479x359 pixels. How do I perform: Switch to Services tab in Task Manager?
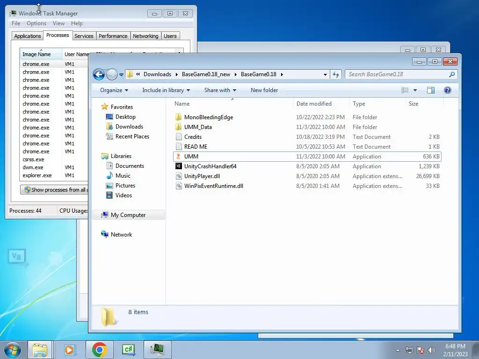84,36
